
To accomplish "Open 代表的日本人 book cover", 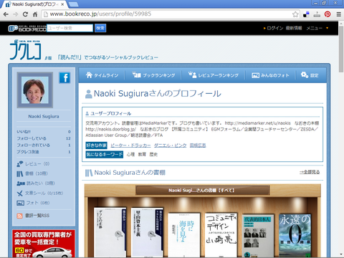I will (258, 236).
